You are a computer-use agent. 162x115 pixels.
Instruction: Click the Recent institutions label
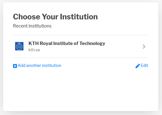point(32,26)
